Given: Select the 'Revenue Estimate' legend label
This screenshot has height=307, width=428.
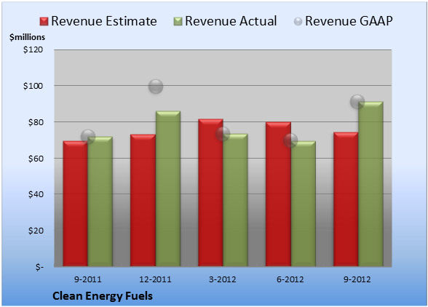Looking at the screenshot, I should tap(104, 21).
